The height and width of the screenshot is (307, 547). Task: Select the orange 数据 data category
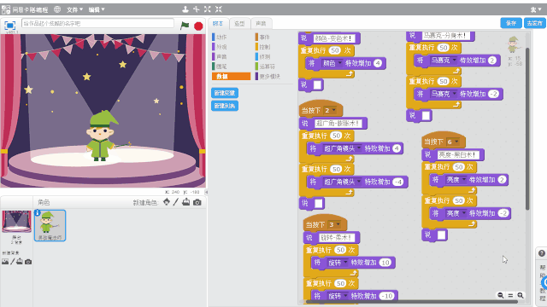click(x=231, y=76)
